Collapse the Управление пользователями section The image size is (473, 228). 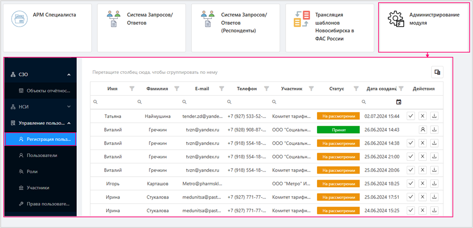click(x=69, y=123)
